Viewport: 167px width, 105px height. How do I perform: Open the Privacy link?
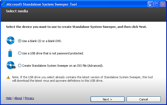[29, 98]
